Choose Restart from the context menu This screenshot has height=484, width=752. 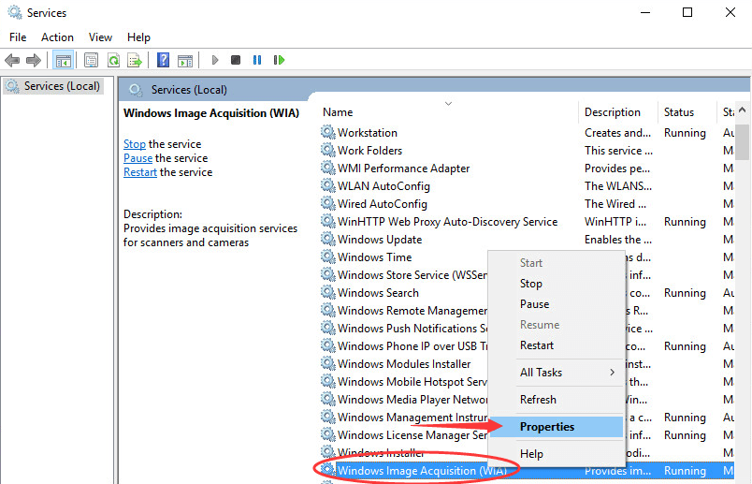pyautogui.click(x=537, y=345)
